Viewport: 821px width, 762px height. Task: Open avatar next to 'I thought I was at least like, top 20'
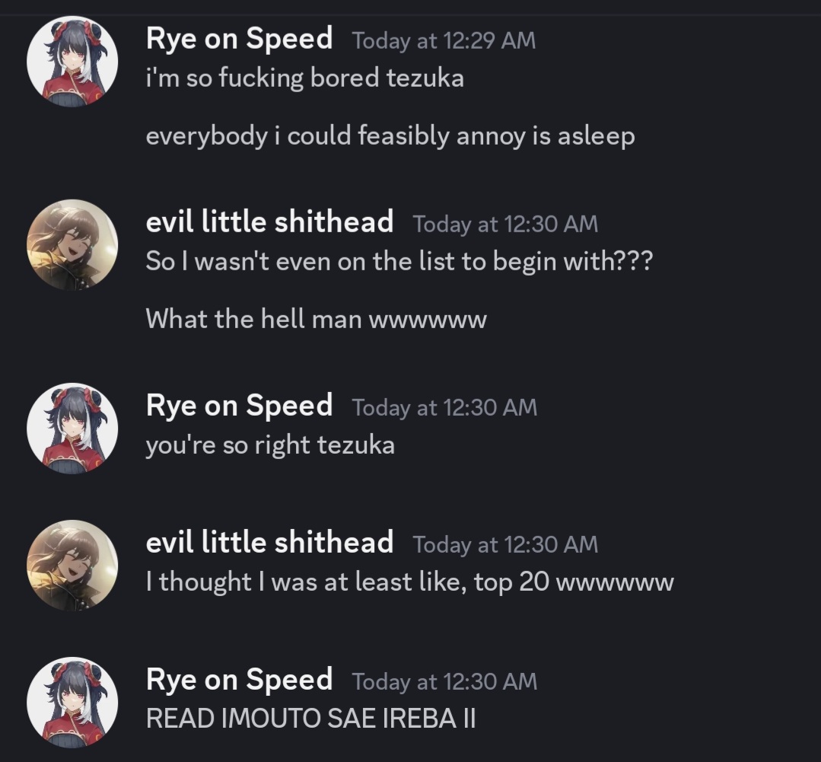[72, 566]
